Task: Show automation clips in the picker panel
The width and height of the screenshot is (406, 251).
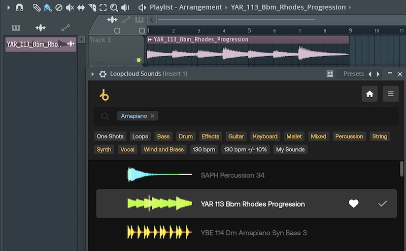Action: 65,28
